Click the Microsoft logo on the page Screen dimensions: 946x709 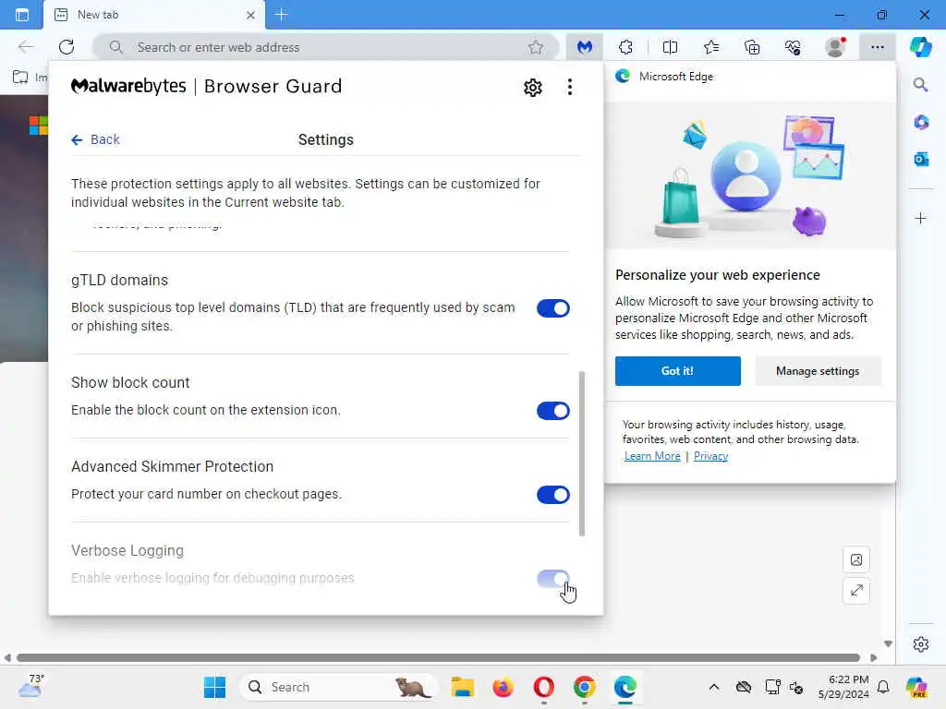point(39,126)
